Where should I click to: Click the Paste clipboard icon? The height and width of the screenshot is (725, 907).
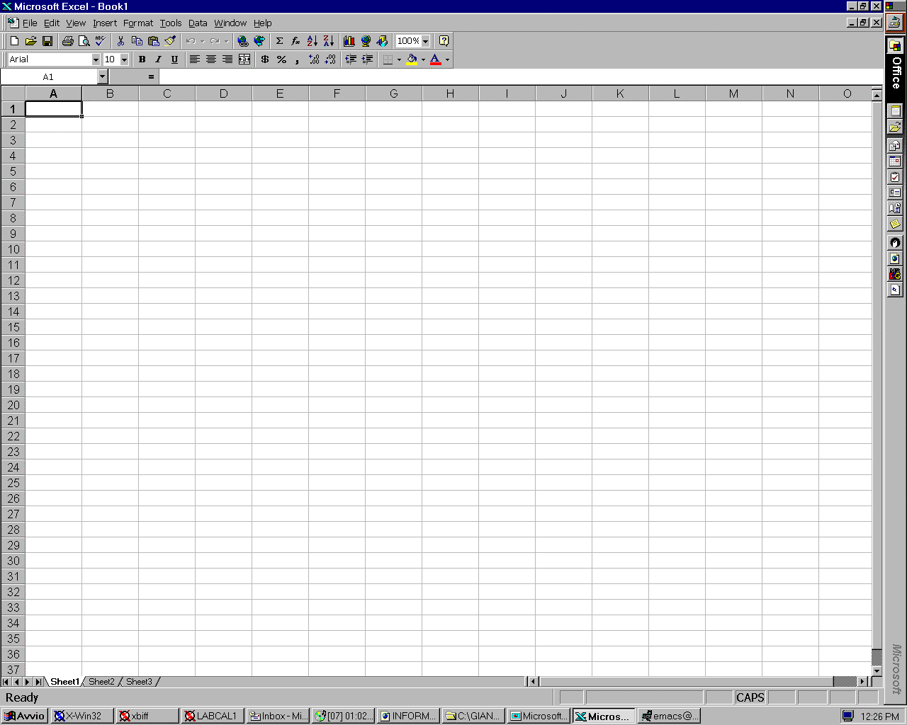tap(153, 41)
